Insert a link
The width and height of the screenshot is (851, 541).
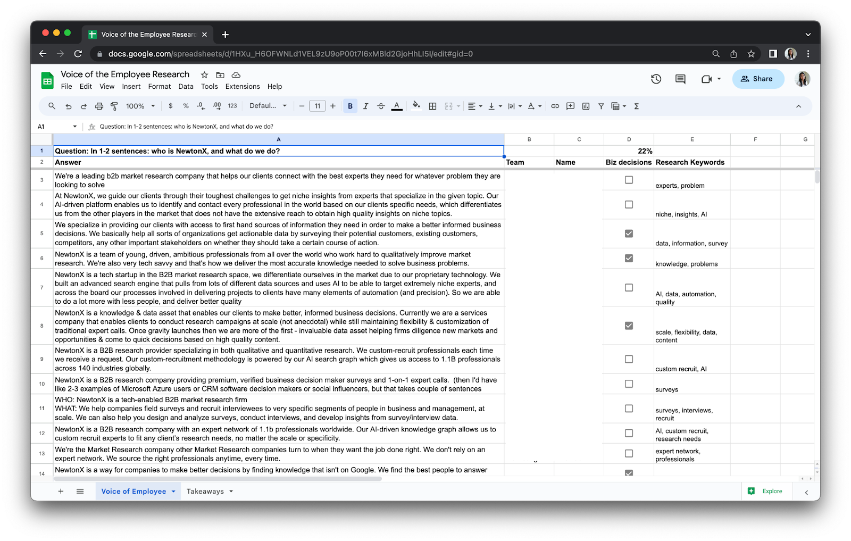point(555,106)
